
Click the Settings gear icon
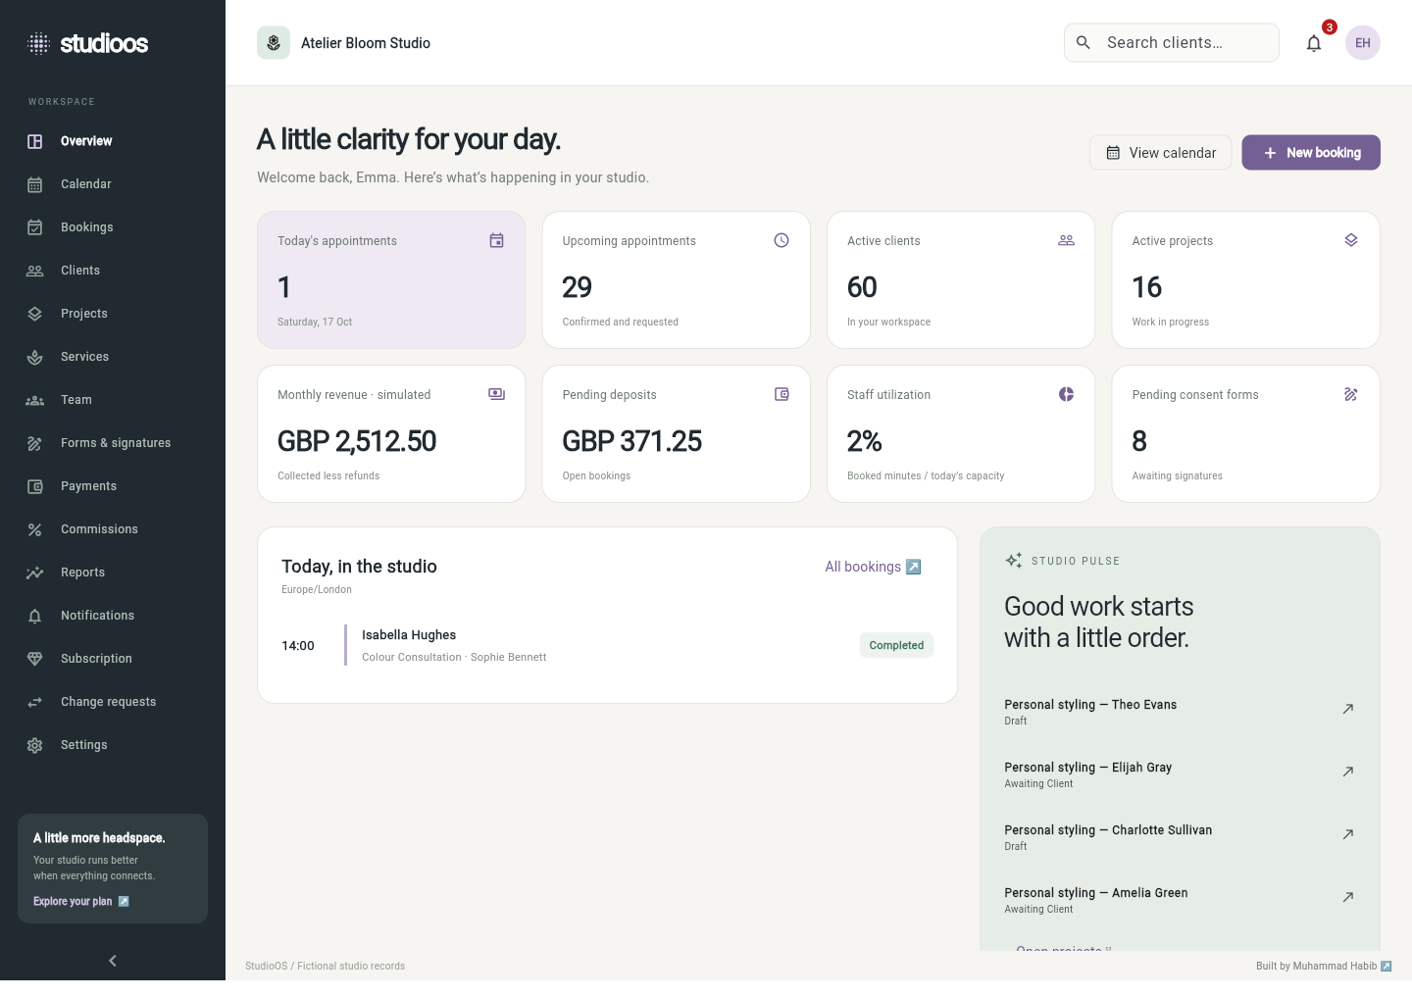click(x=35, y=745)
